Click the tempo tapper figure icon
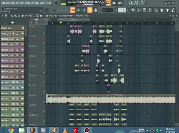179x133 pixels. [173, 10]
